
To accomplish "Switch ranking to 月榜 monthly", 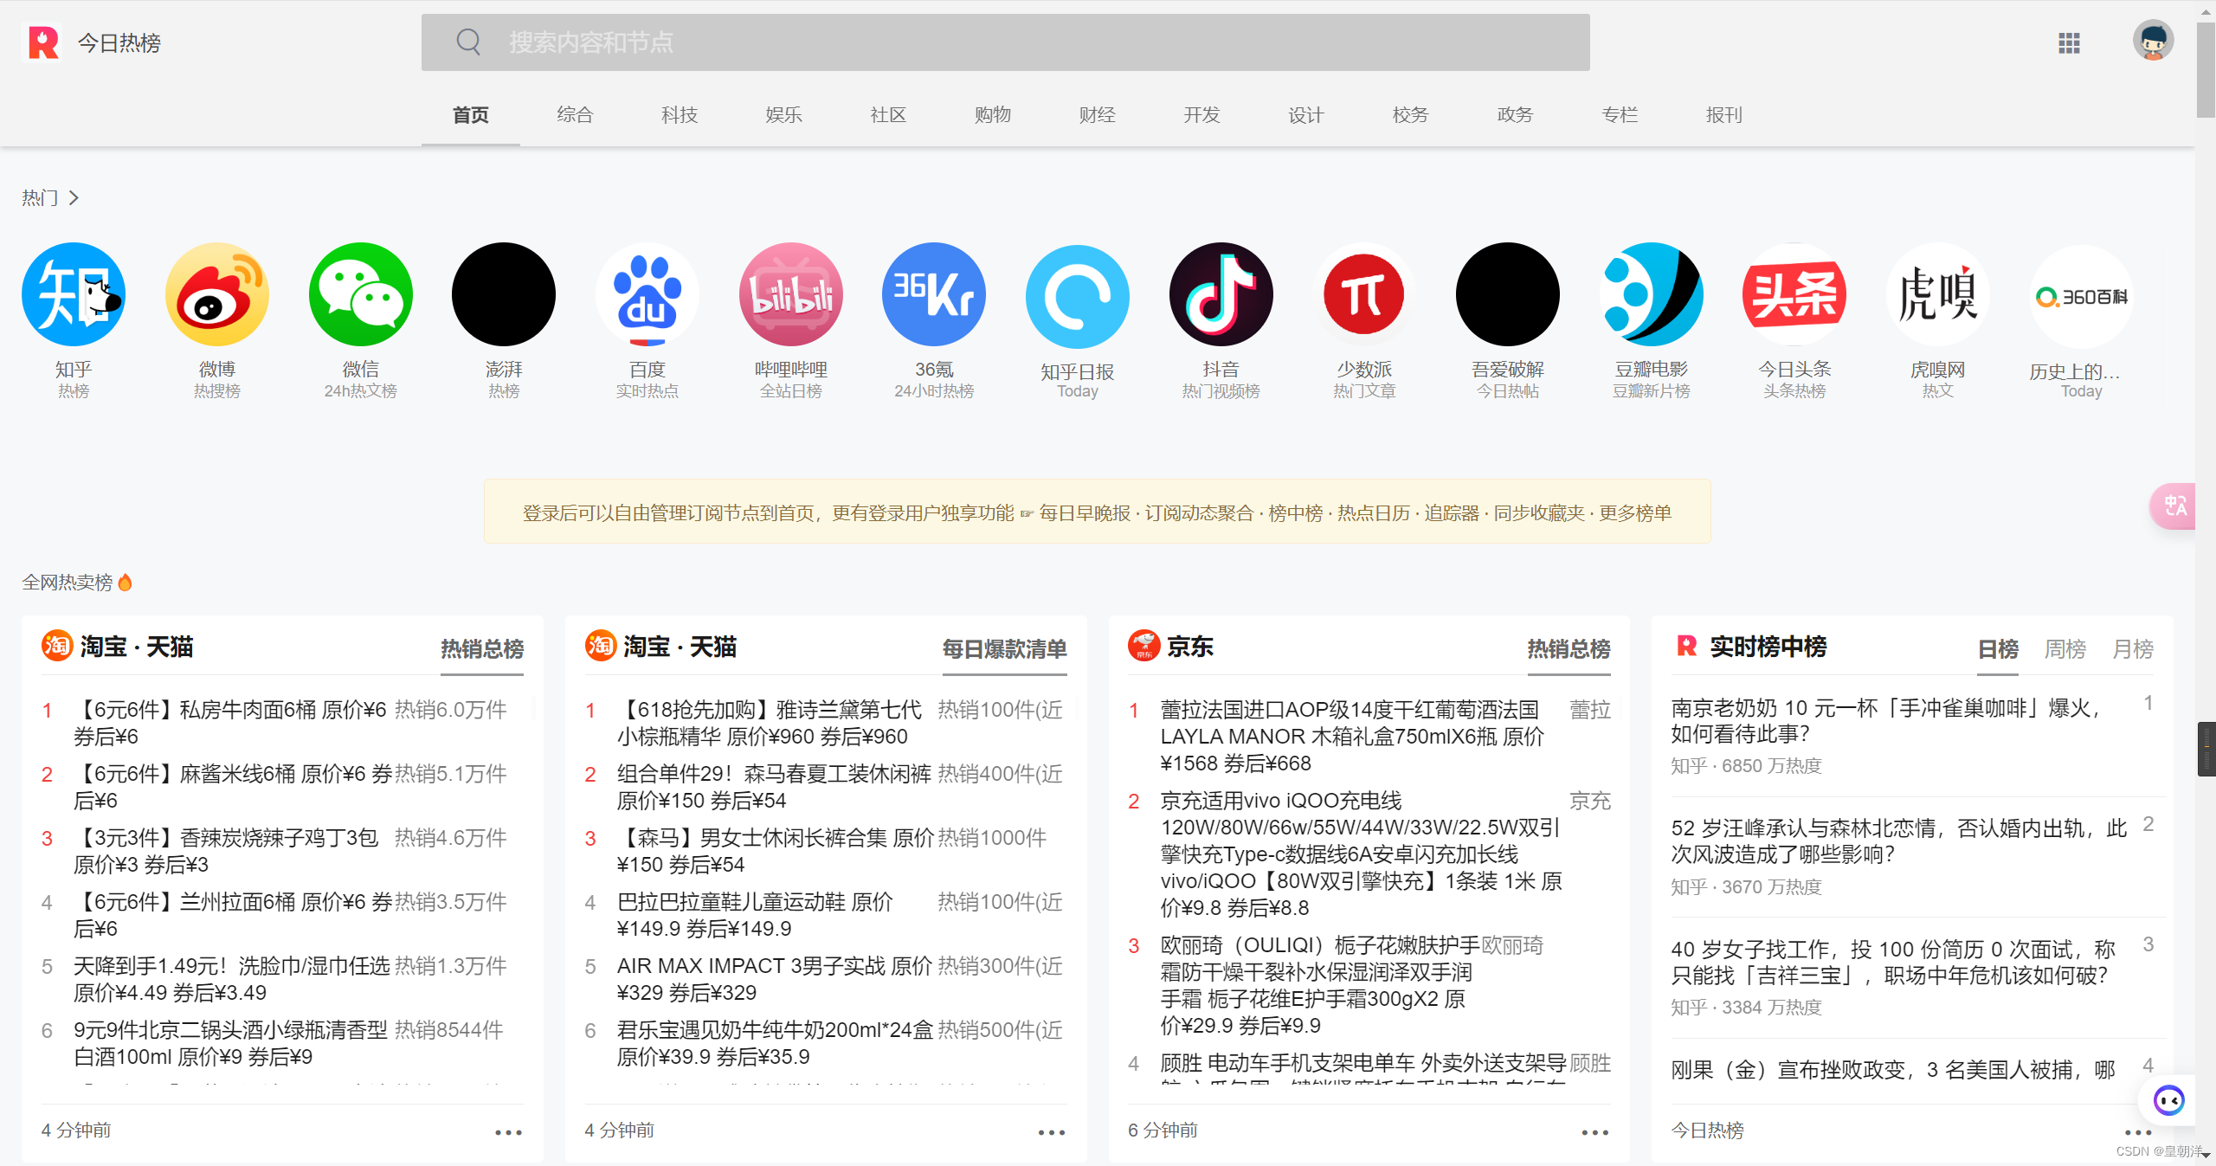I will point(2132,648).
